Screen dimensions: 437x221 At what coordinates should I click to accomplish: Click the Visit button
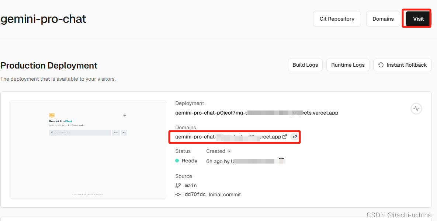[x=418, y=19]
